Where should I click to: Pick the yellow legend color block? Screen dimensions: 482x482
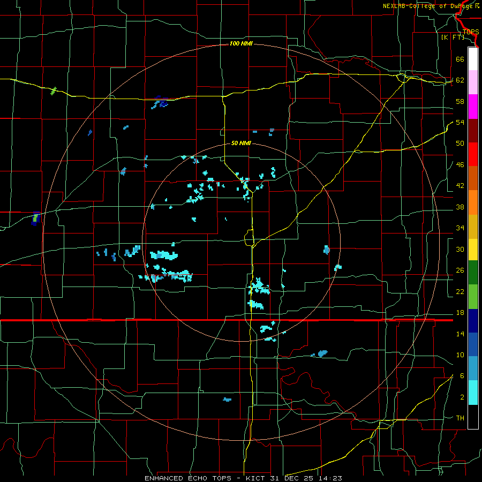tap(473, 249)
